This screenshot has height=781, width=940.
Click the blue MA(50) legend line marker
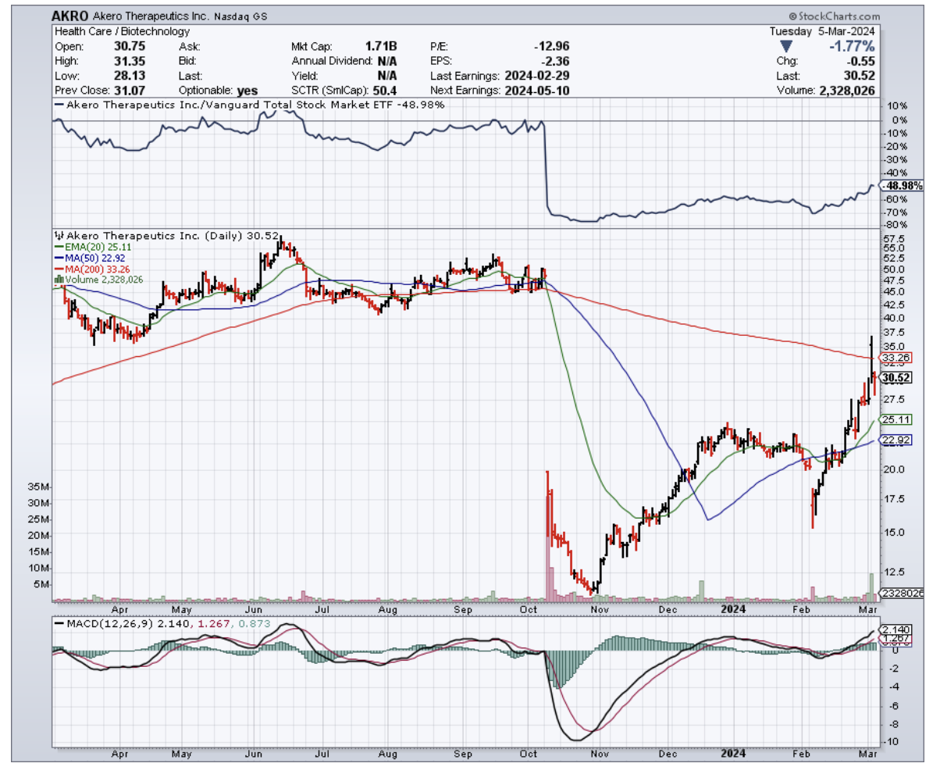click(x=59, y=257)
